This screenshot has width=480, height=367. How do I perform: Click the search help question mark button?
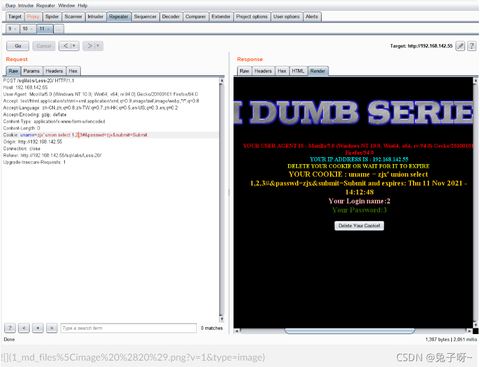pyautogui.click(x=10, y=328)
